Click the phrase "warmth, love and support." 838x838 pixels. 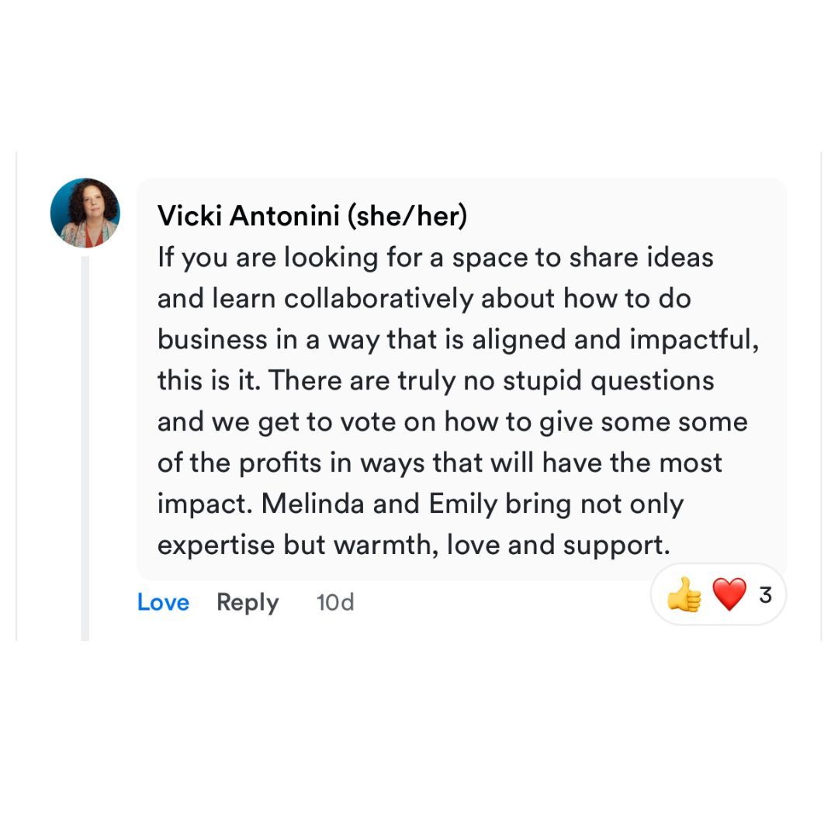(x=501, y=545)
